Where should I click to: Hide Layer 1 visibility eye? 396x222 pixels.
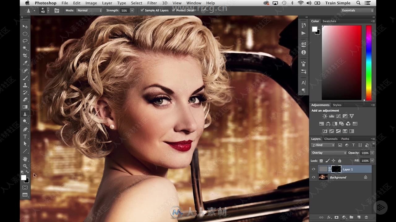pos(313,169)
